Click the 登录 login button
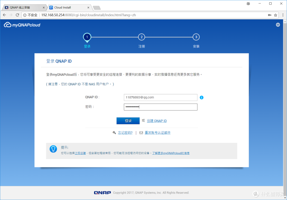The height and width of the screenshot is (200, 287). pos(128,121)
